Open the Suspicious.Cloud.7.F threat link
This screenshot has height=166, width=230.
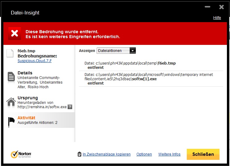click(35, 61)
